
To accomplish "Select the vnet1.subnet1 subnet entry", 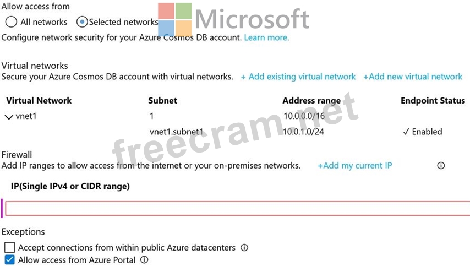I will pyautogui.click(x=176, y=132).
